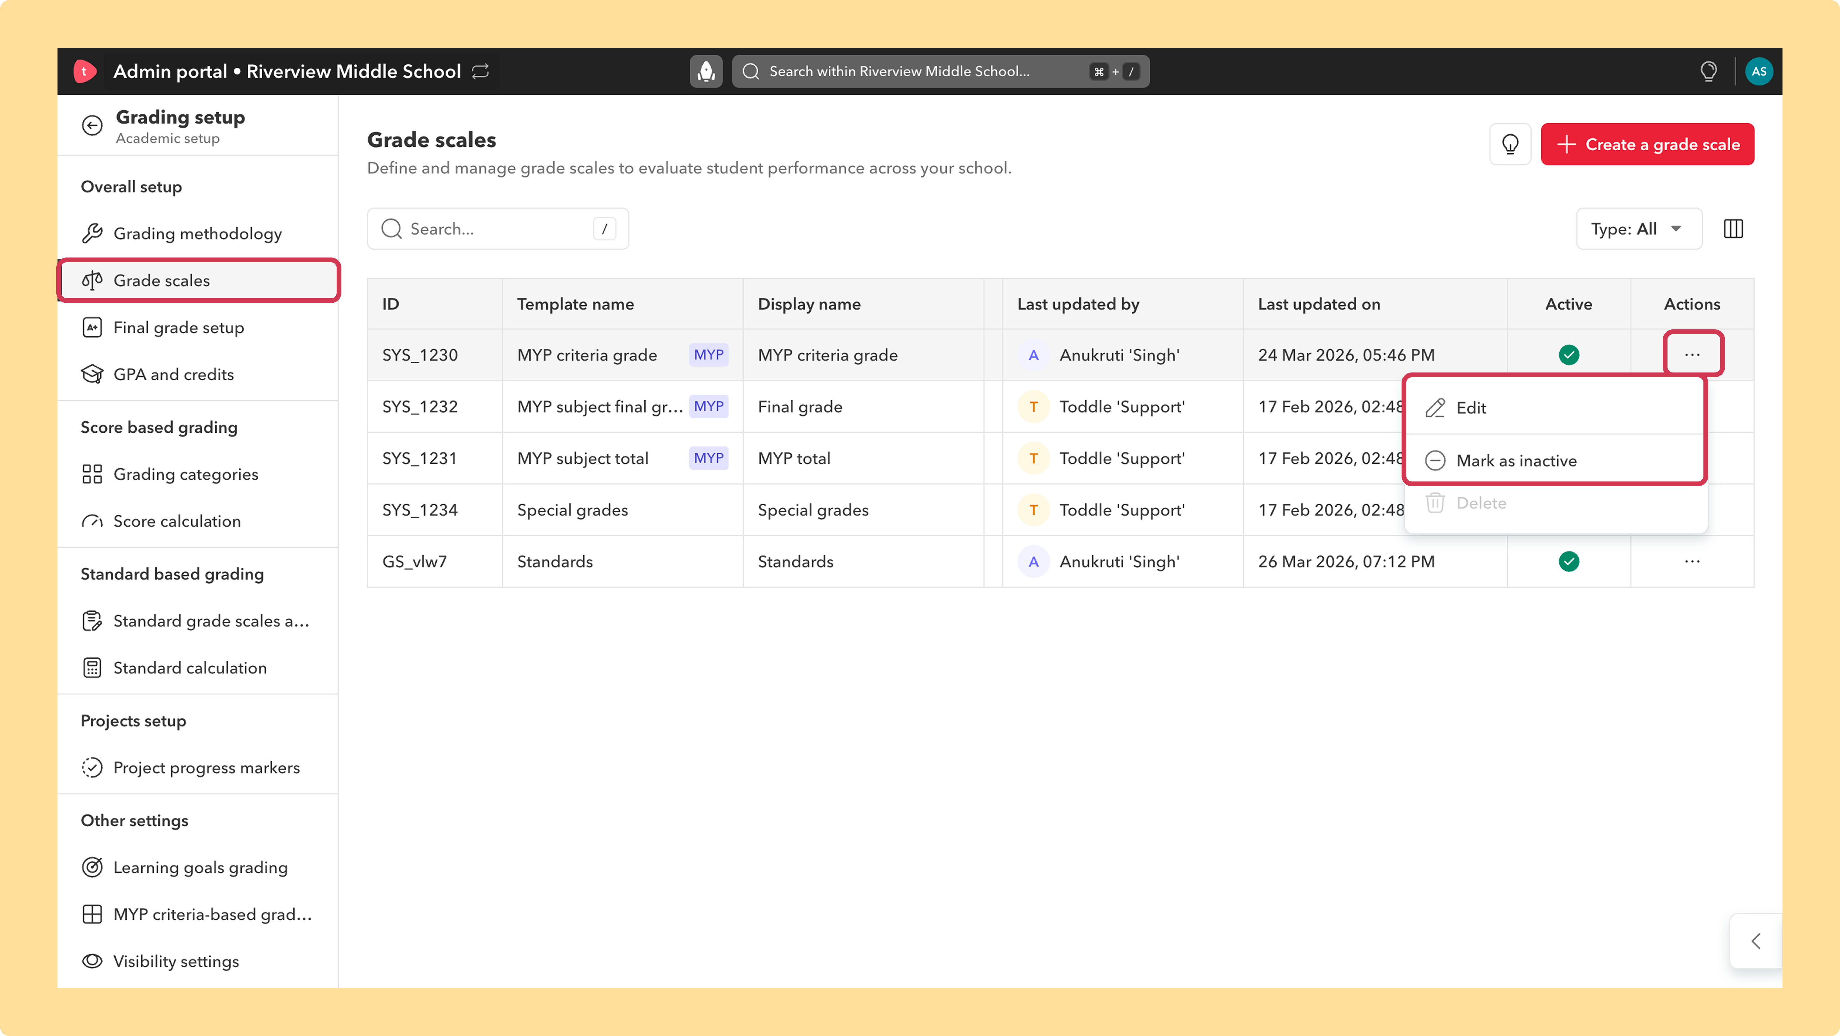Open Standard calculation settings
The height and width of the screenshot is (1036, 1840).
pos(198,668)
